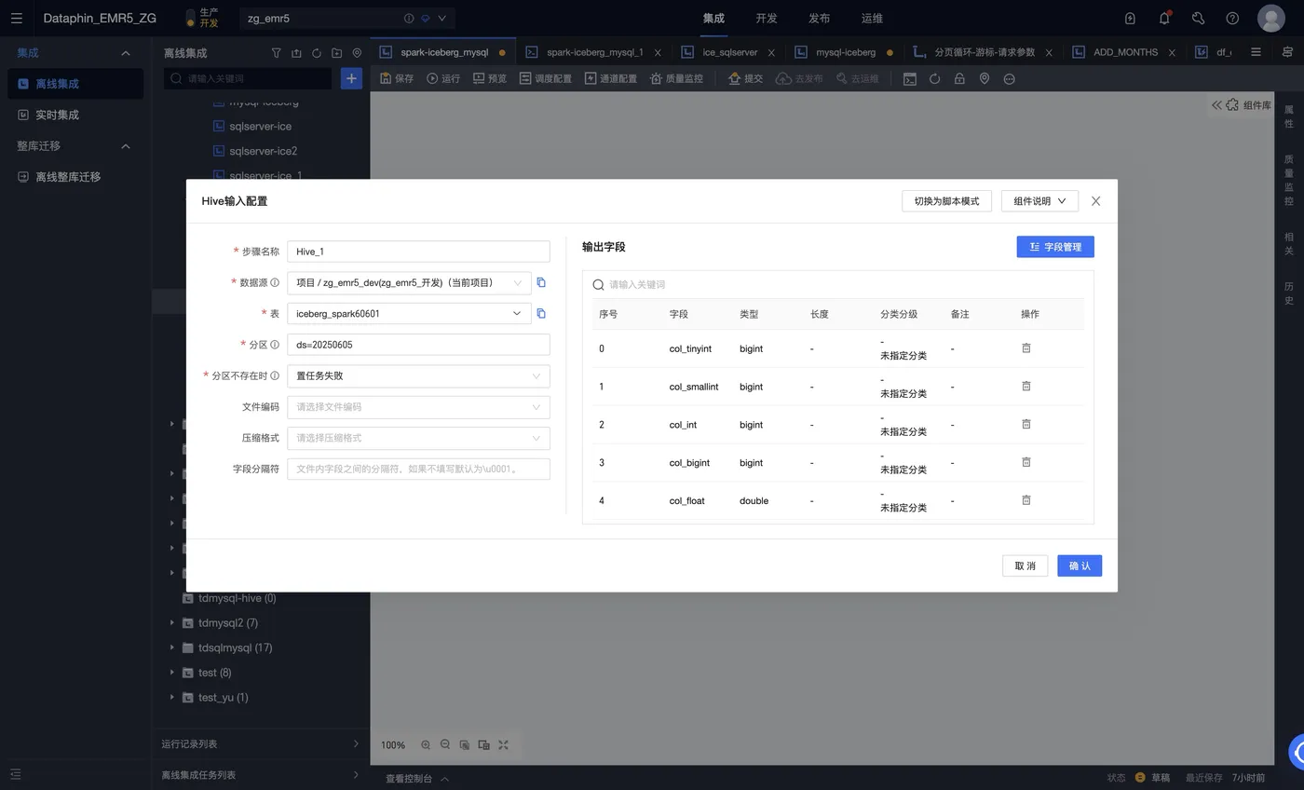Click the lightning document icon in header
Viewport: 1304px width, 790px height.
point(1130,18)
